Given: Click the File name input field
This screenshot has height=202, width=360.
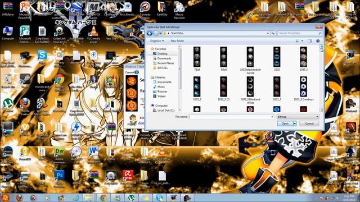Looking at the screenshot, I should point(230,117).
